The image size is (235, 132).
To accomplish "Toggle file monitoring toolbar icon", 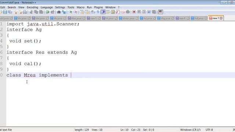I will (128, 12).
